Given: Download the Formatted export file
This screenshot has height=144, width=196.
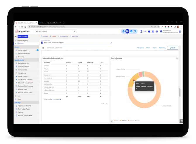Looking at the screenshot, I should pos(60,99).
